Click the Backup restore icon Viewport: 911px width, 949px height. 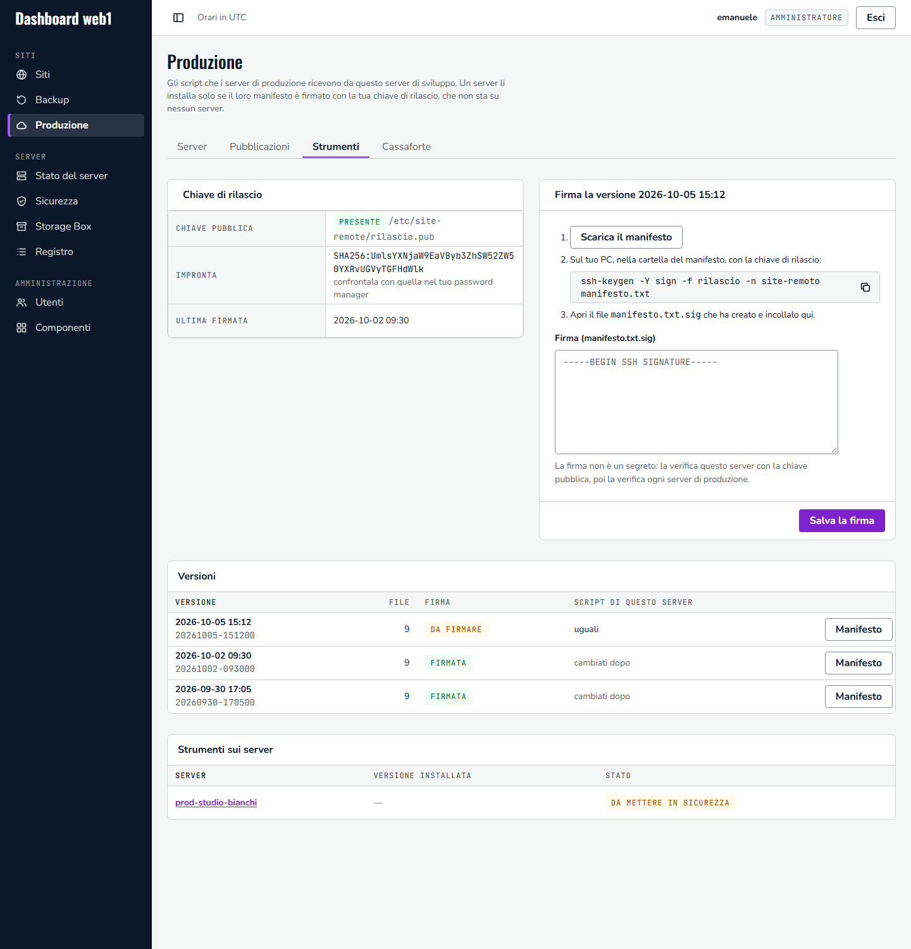pyautogui.click(x=22, y=100)
